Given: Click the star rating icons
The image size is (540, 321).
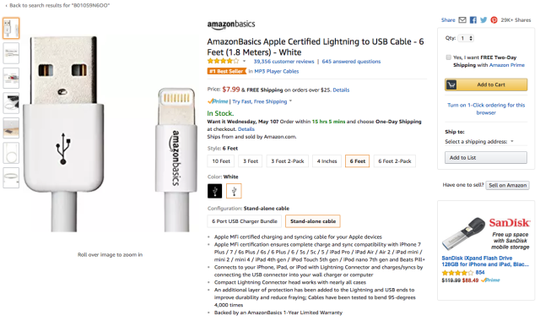Looking at the screenshot, I should [223, 62].
